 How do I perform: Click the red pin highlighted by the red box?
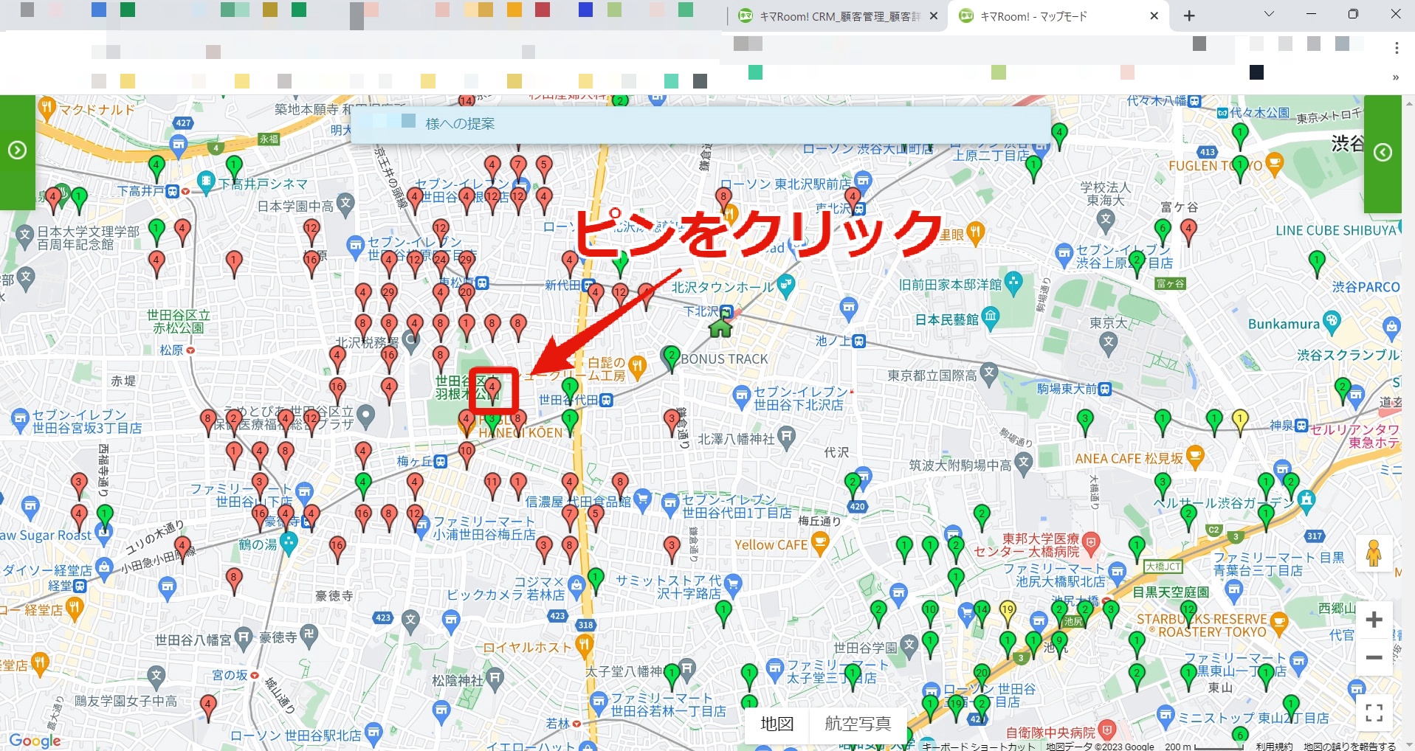[492, 389]
